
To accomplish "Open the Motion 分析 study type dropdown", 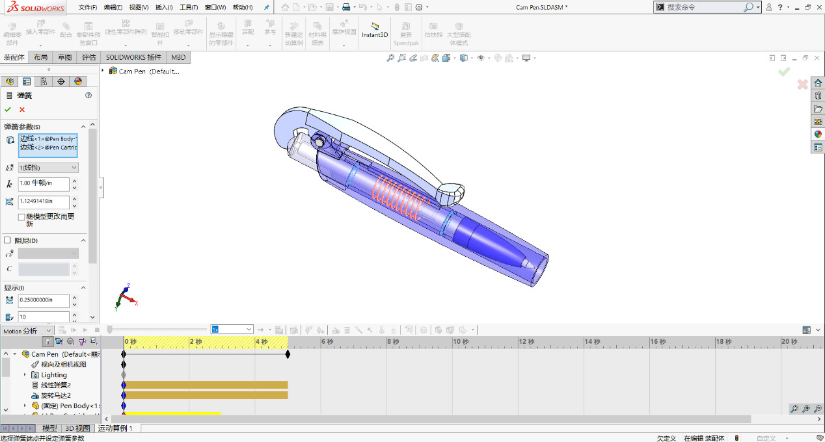I will pos(27,331).
